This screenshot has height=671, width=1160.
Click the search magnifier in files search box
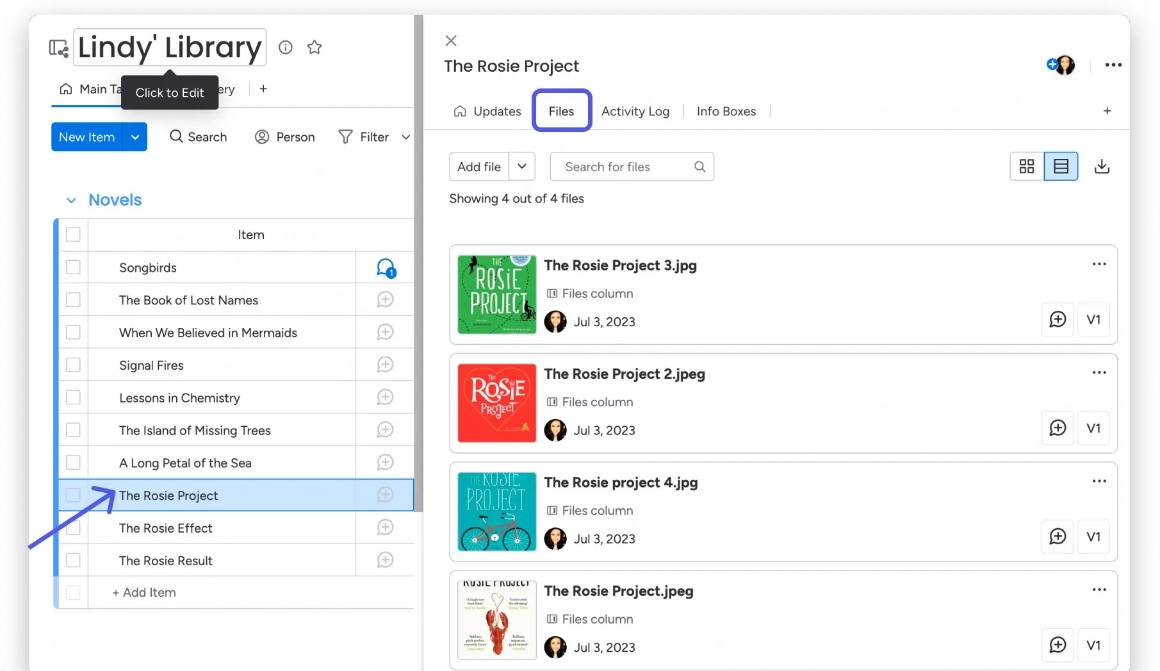(x=700, y=167)
